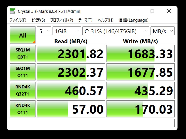Viewport: 186px width, 139px height.
Task: Run the RND4K Q1T1 test
Action: tap(23, 109)
